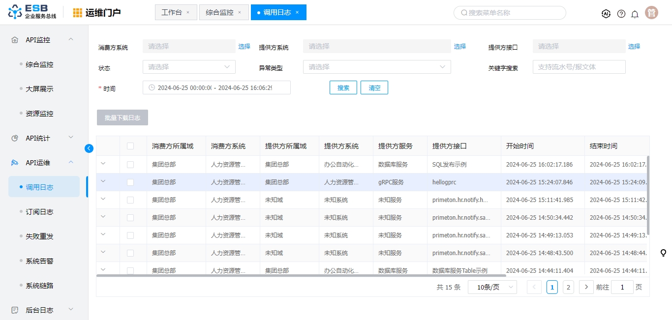
Task: Switch to the 工作台 tab
Action: point(171,12)
